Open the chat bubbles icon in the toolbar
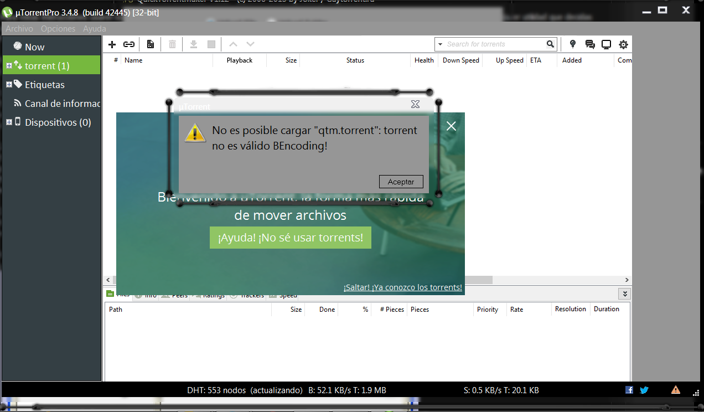Screen dimensions: 704x412 point(590,44)
